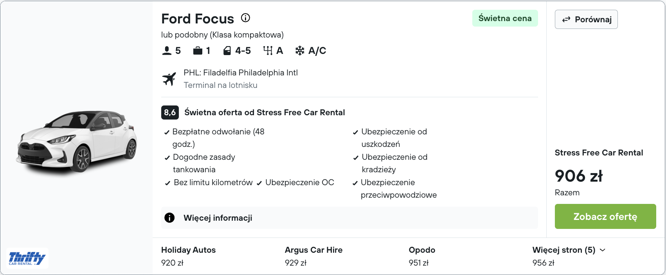Open the Ford Focus info icon
This screenshot has height=275, width=666.
pyautogui.click(x=245, y=18)
